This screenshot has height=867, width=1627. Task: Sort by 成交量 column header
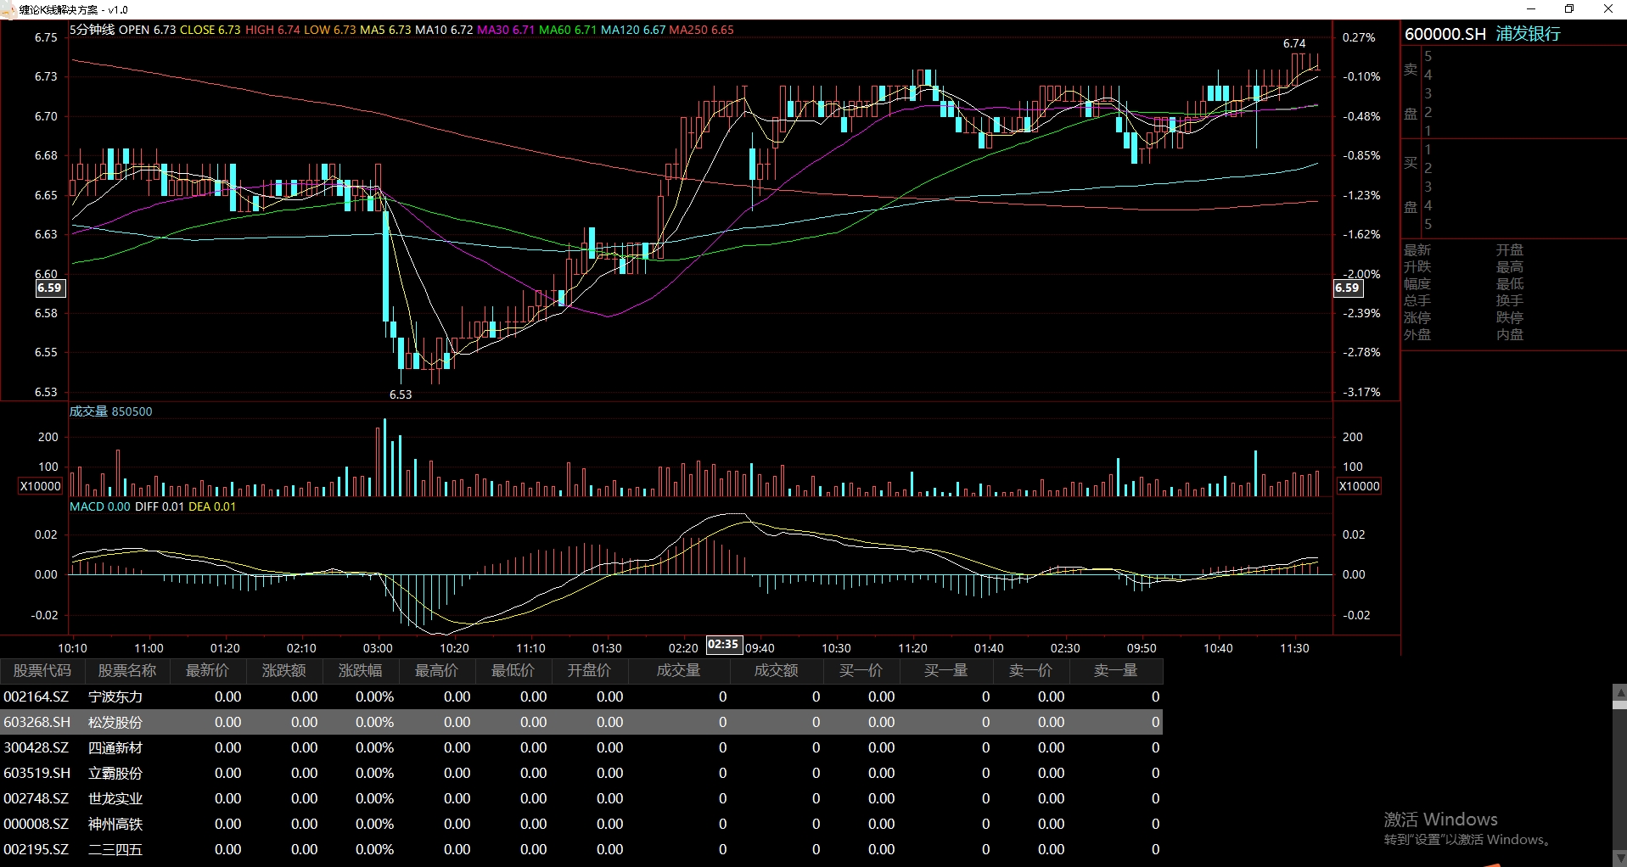coord(679,671)
